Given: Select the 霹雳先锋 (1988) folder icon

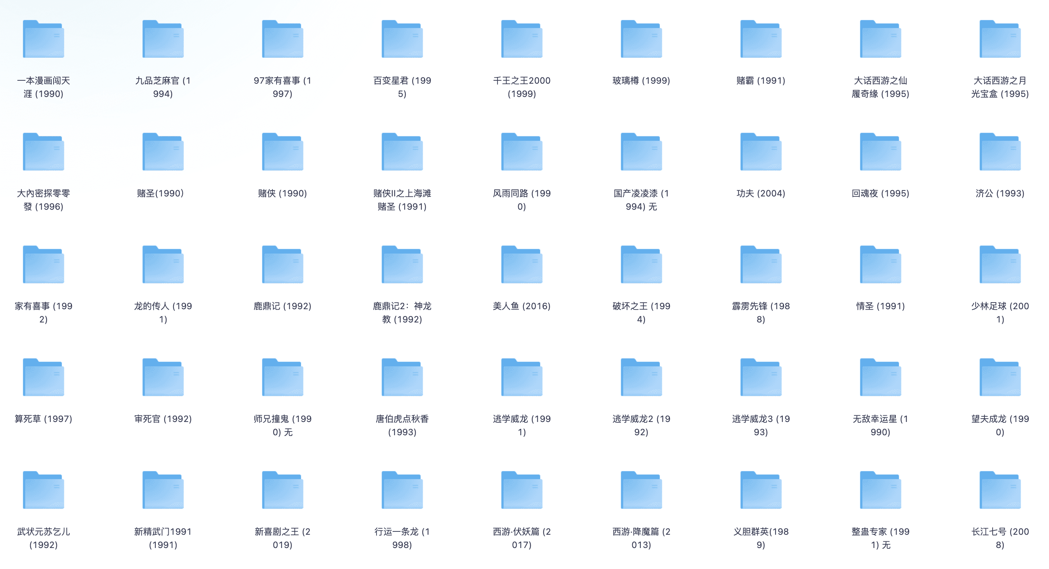Looking at the screenshot, I should tap(761, 264).
